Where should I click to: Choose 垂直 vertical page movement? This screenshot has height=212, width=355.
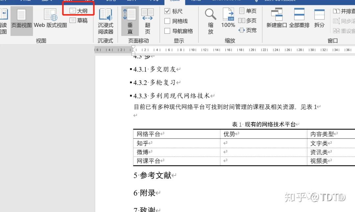[x=130, y=21]
